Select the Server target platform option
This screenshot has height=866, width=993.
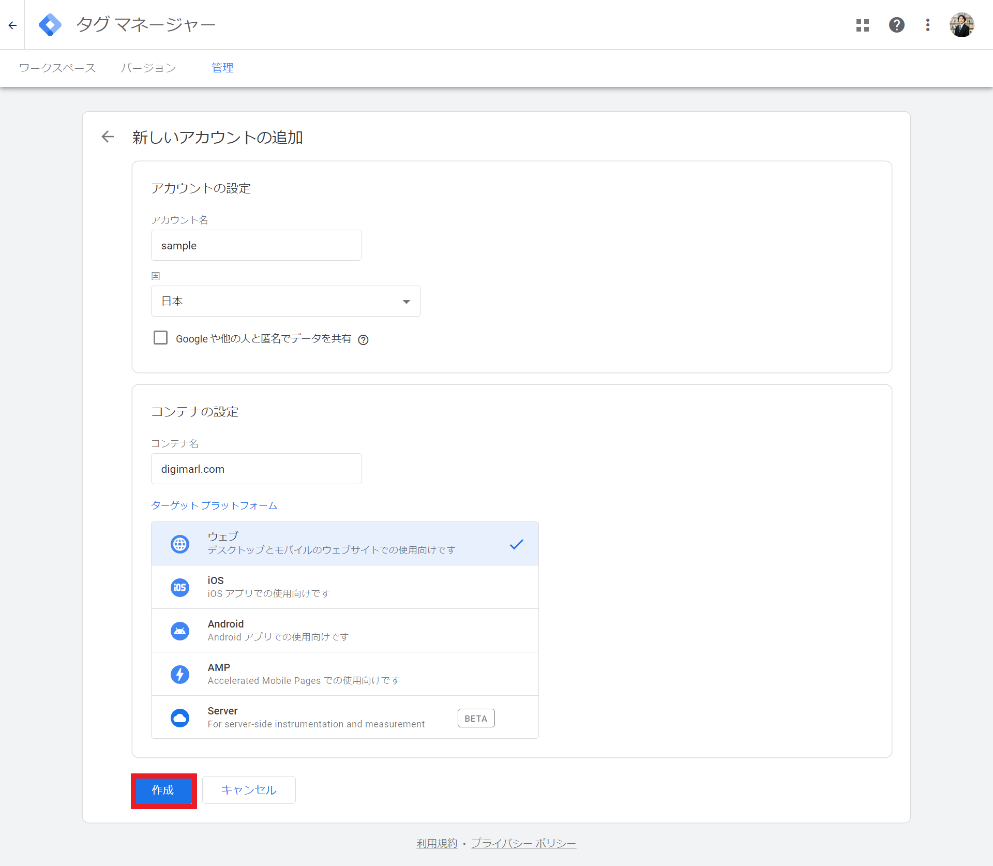pyautogui.click(x=345, y=717)
